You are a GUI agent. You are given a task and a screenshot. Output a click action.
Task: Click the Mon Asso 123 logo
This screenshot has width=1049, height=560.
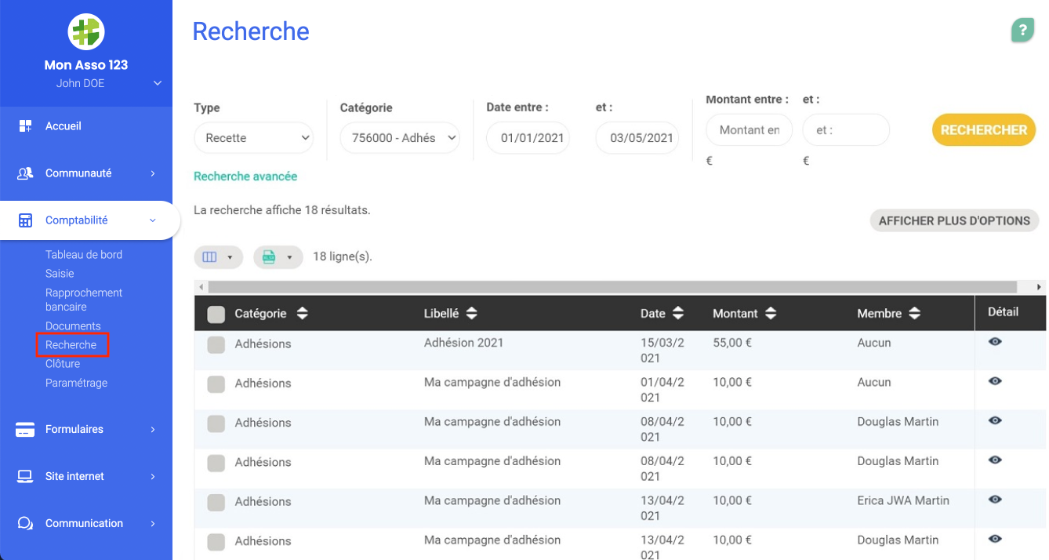click(x=86, y=32)
